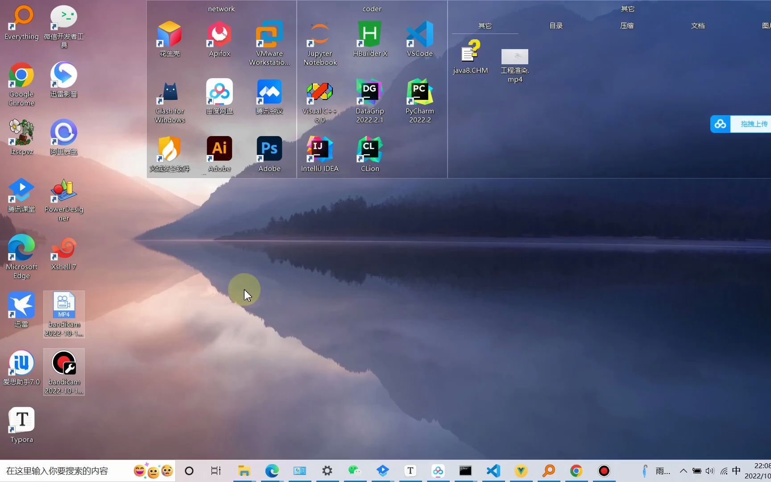This screenshot has height=482, width=771.
Task: Open the Everything desktop shortcut
Action: click(x=21, y=22)
